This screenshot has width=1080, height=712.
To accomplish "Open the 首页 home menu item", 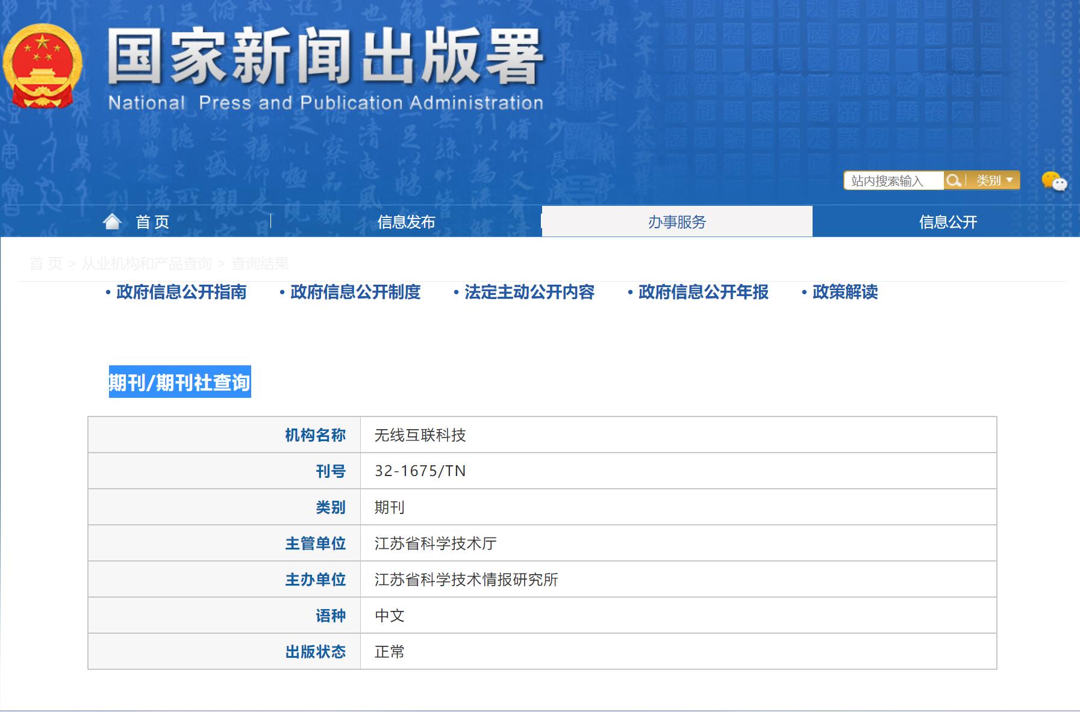I will 152,222.
